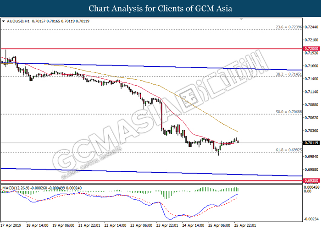The height and width of the screenshot is (229, 321).
Task: Select the 0.70620 price axis value
Action: coord(311,118)
